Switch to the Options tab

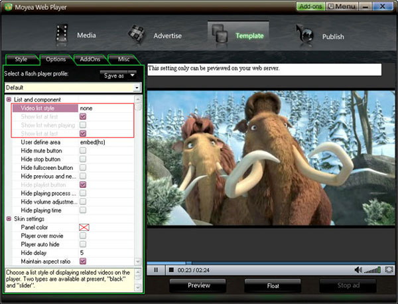click(56, 59)
